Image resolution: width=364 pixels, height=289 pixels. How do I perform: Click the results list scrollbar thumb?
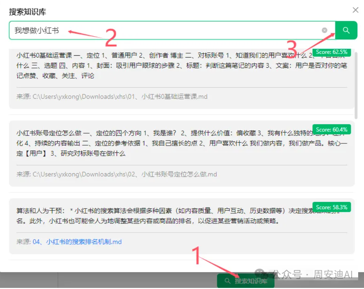tap(356, 86)
